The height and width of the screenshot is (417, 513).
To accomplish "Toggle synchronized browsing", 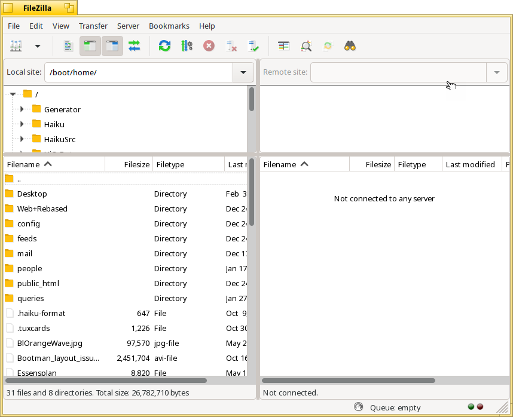I will point(328,46).
